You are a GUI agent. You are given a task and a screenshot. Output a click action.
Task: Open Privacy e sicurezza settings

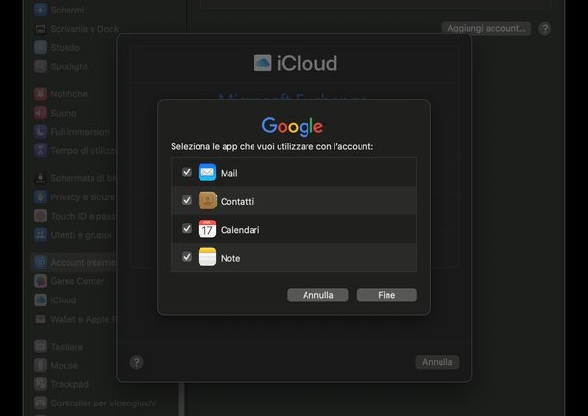(74, 197)
